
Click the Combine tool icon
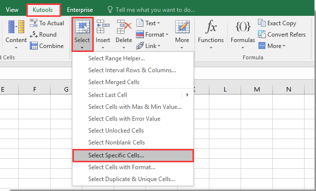[x=33, y=46]
